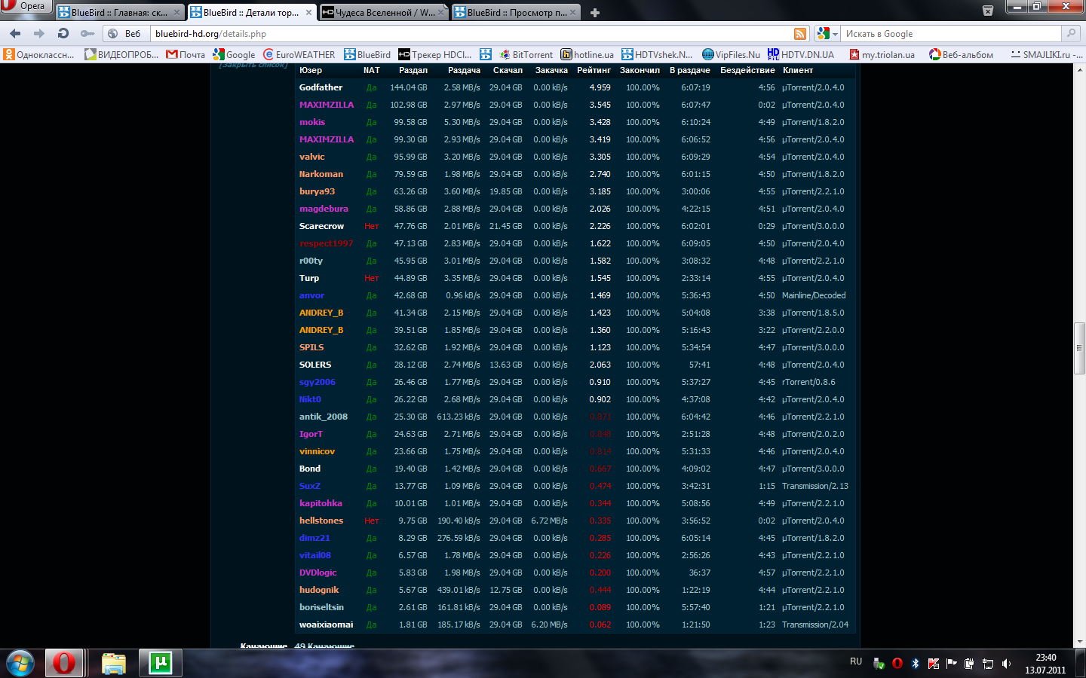Click the scrollbar down arrow

1080,643
